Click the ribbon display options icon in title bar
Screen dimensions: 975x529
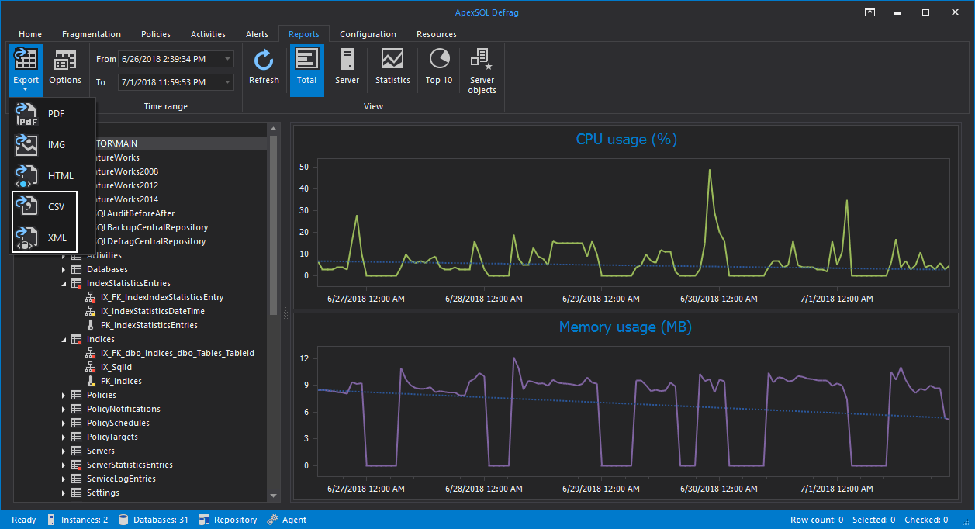click(870, 12)
